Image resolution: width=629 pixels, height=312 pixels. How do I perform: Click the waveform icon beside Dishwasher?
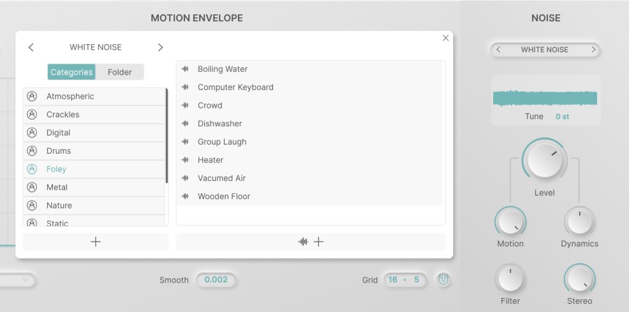pyautogui.click(x=185, y=124)
